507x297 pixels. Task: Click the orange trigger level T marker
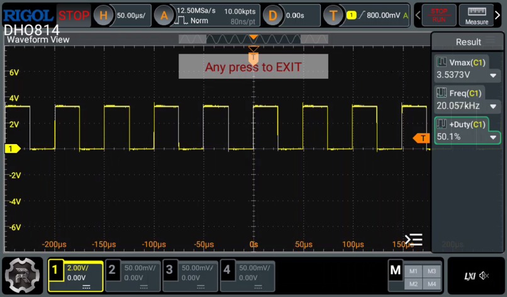(x=421, y=138)
